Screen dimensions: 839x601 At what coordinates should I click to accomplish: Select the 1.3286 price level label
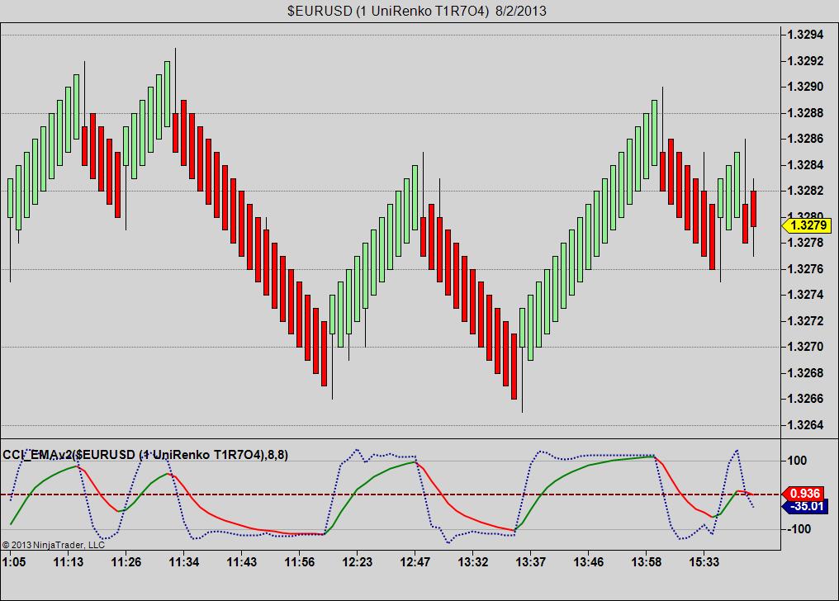point(805,139)
